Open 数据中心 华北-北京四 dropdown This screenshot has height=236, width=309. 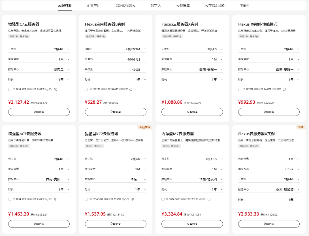[x=192, y=179]
